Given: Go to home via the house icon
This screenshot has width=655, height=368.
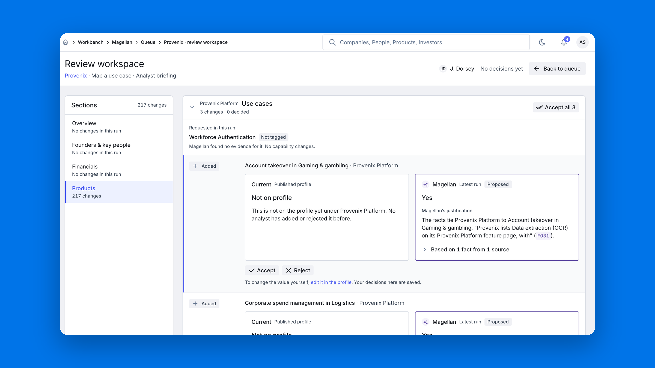Looking at the screenshot, I should (65, 42).
